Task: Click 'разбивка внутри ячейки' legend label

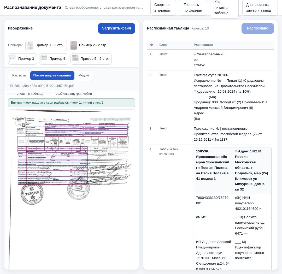Action: pyautogui.click(x=74, y=94)
